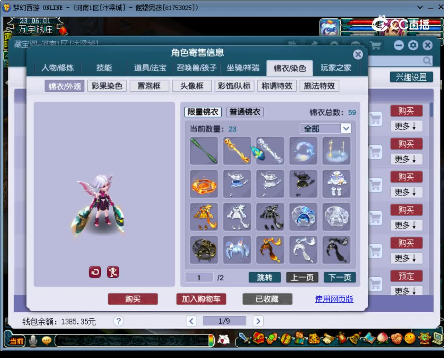Switch to the 坐骑/祥瑞 tab

coord(243,68)
